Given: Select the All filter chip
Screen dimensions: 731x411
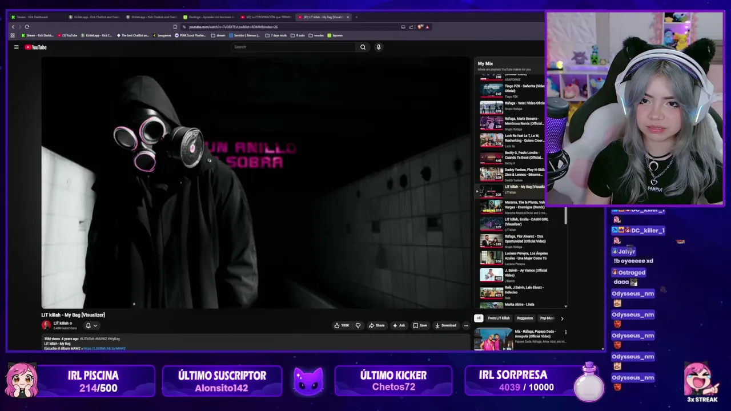Looking at the screenshot, I should 479,318.
